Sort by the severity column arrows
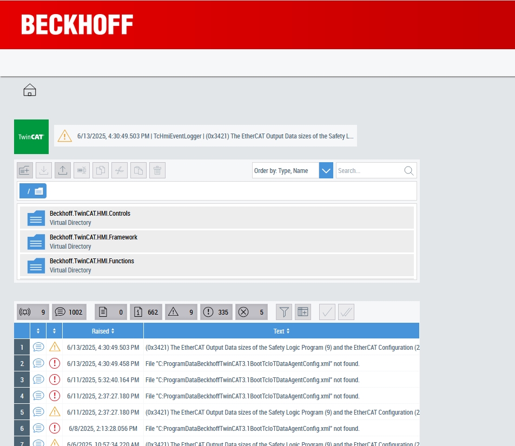This screenshot has height=446, width=515. (x=55, y=331)
